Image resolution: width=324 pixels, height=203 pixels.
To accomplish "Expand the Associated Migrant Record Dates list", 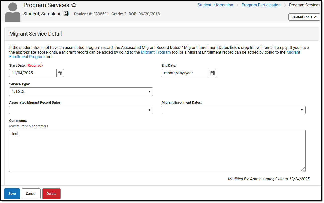I will [150, 110].
